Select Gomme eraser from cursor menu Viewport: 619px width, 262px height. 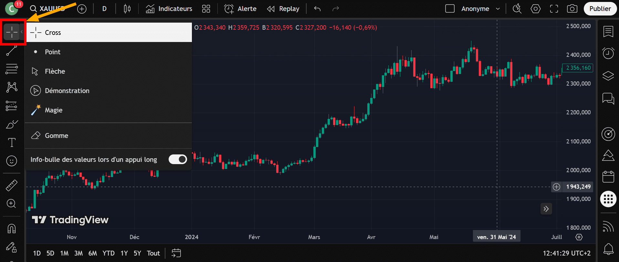[57, 136]
